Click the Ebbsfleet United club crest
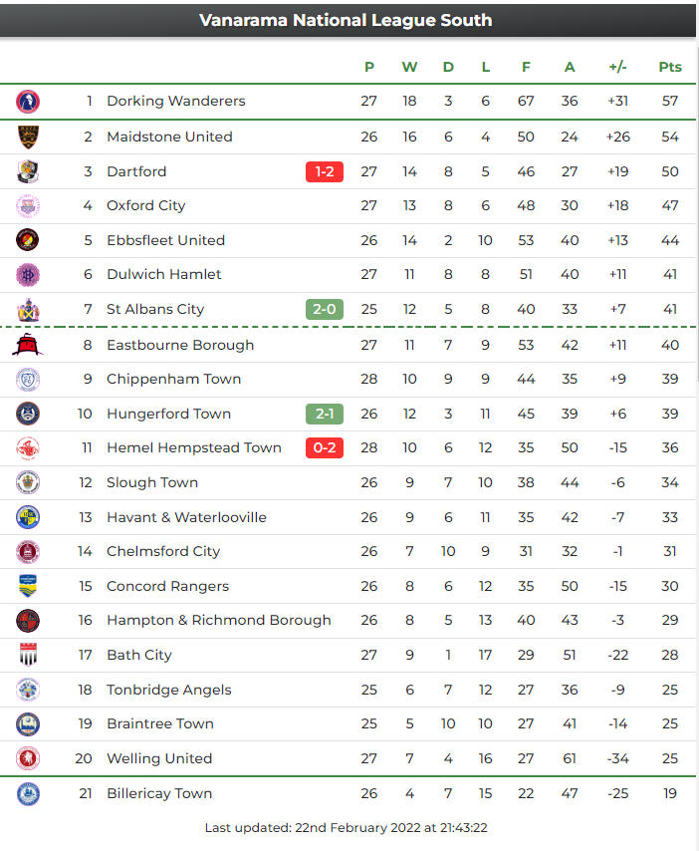The image size is (699, 851). pyautogui.click(x=28, y=240)
